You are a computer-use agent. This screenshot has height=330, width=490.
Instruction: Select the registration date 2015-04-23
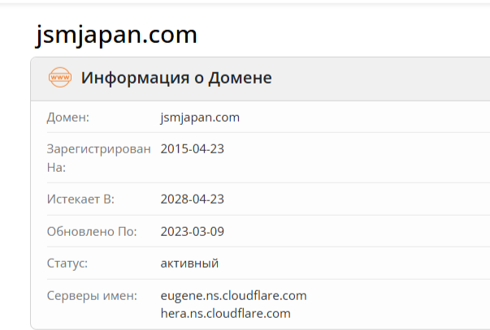click(193, 148)
